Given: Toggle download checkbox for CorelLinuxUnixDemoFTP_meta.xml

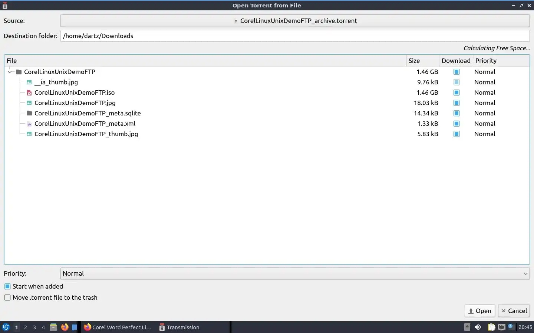Looking at the screenshot, I should (456, 124).
